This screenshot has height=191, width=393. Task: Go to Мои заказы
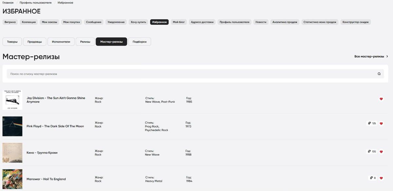point(49,22)
